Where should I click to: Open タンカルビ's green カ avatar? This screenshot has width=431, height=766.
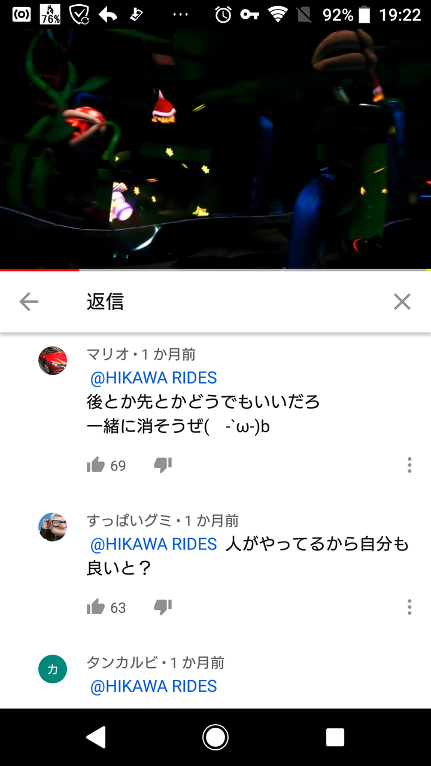click(53, 669)
